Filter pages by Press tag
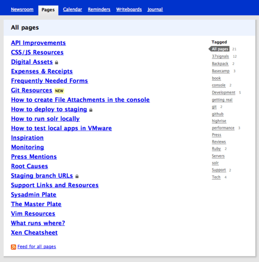 pyautogui.click(x=216, y=135)
